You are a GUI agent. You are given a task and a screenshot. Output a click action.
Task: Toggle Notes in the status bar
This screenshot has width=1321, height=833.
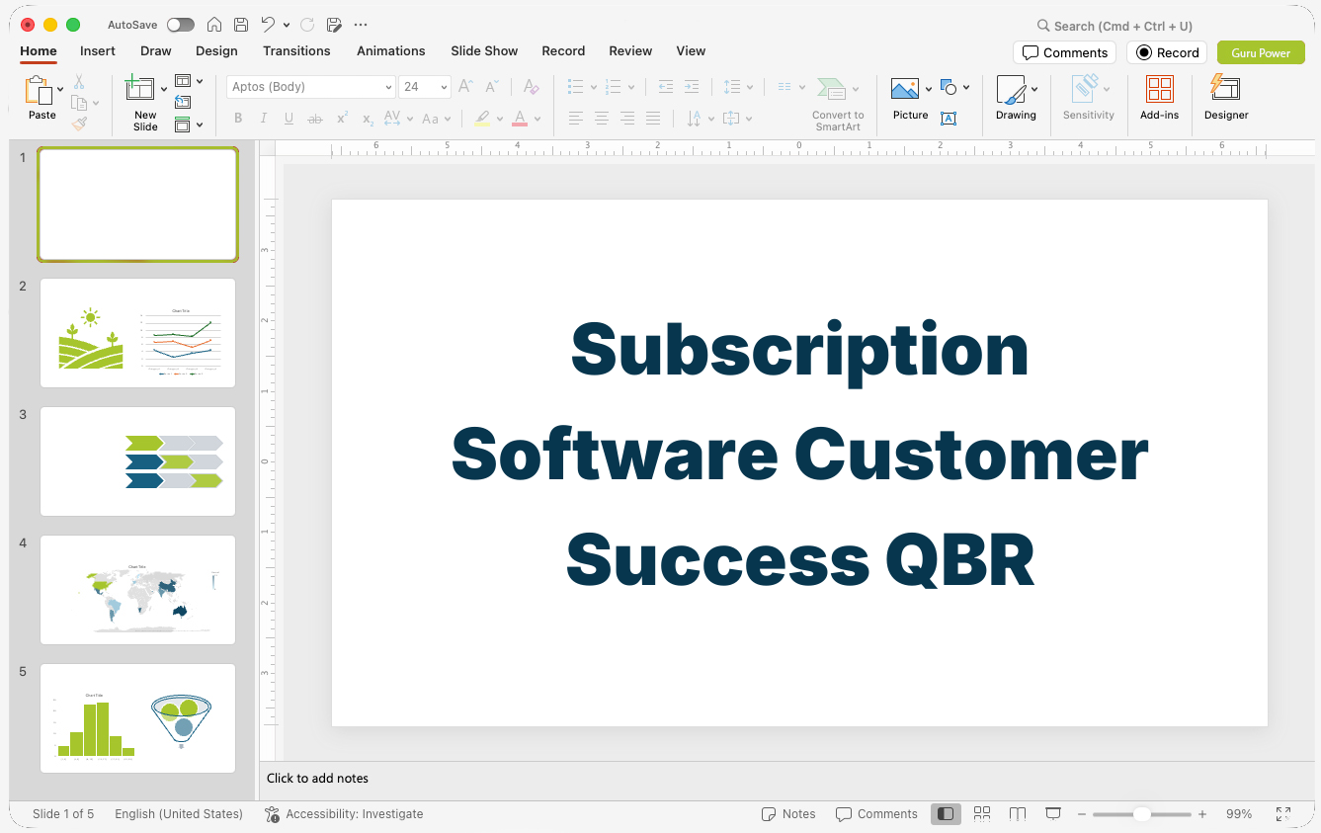[x=788, y=814]
